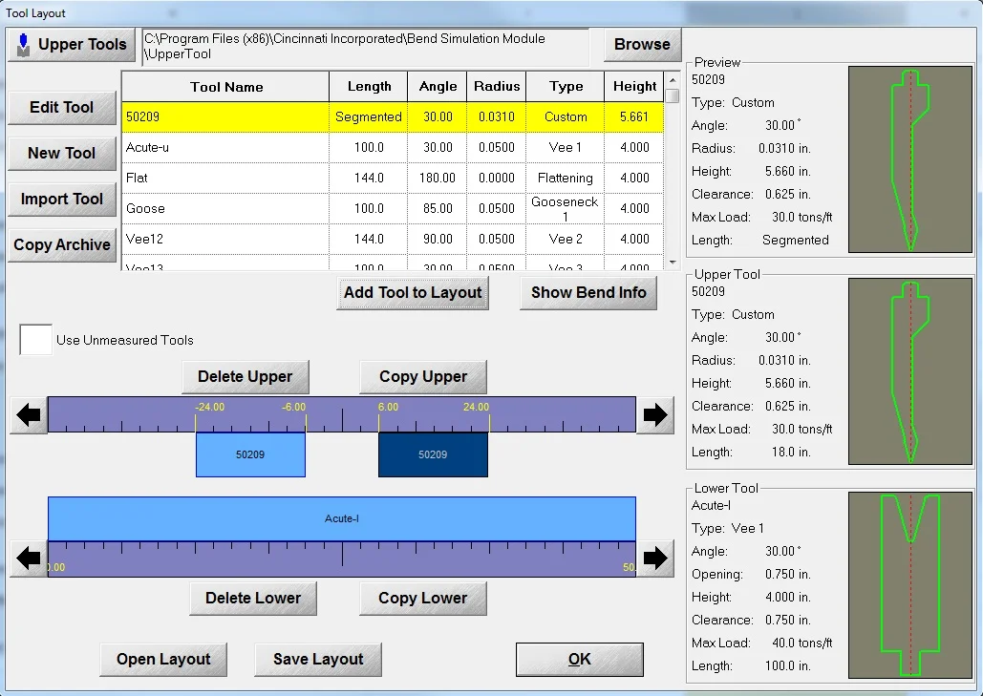
Task: Click the Upper Tools download icon
Action: click(21, 44)
